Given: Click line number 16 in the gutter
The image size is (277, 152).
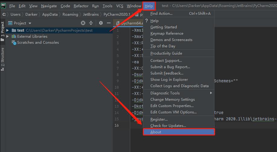Looking at the screenshot, I should point(117,125).
